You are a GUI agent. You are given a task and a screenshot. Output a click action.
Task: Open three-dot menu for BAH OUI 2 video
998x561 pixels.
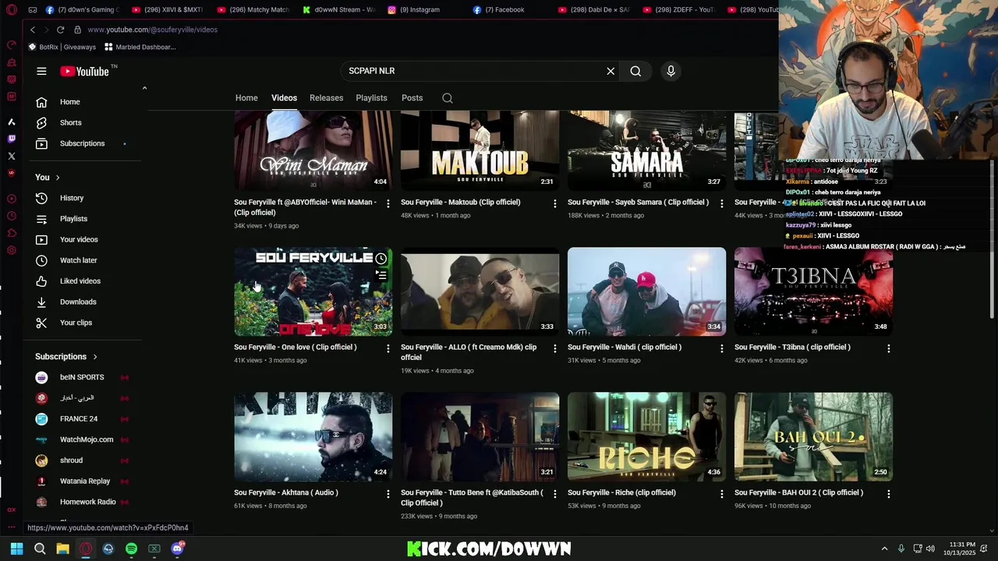click(888, 494)
